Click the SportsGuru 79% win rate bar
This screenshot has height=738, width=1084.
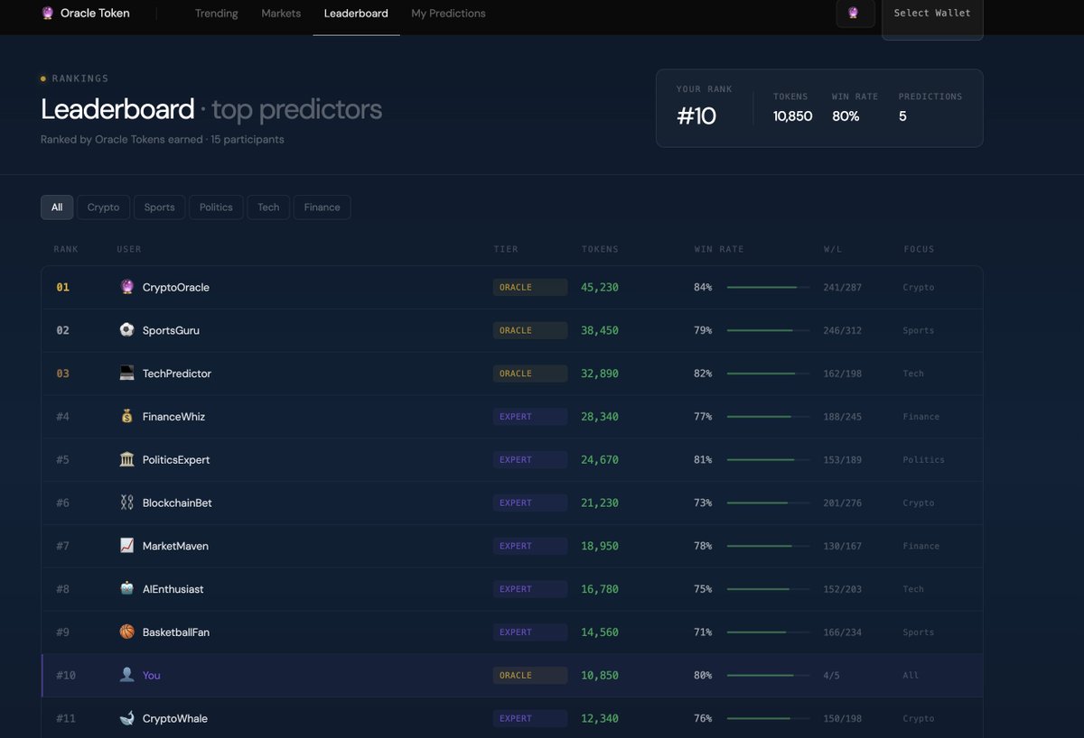click(768, 330)
